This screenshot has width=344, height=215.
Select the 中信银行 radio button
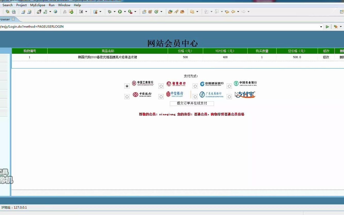161,97
